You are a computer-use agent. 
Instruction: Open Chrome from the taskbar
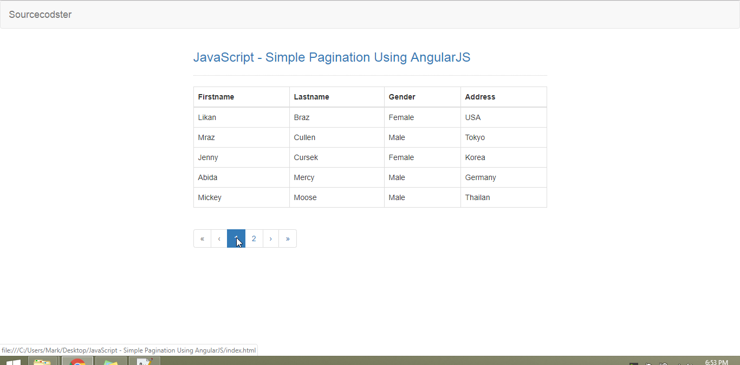pos(77,361)
